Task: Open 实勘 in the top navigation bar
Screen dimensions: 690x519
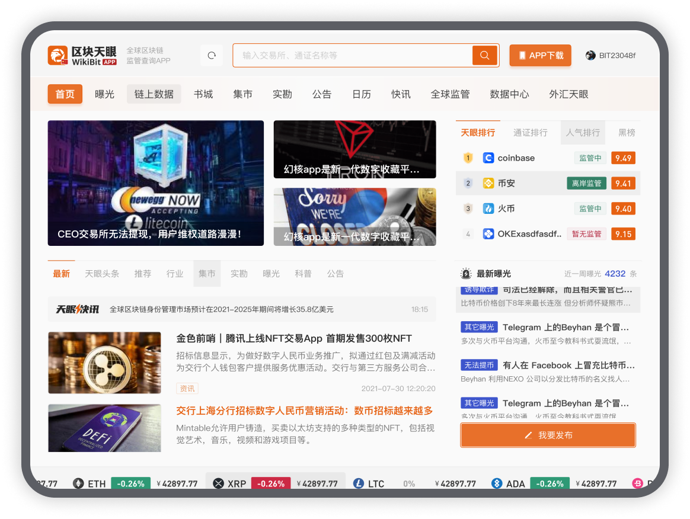Action: (283, 94)
